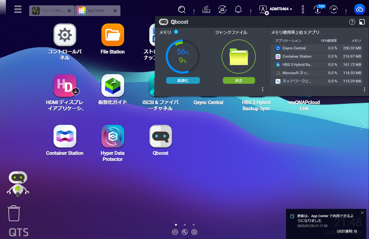Open HDMI Display Applications icon
The image size is (369, 239).
[x=65, y=86]
